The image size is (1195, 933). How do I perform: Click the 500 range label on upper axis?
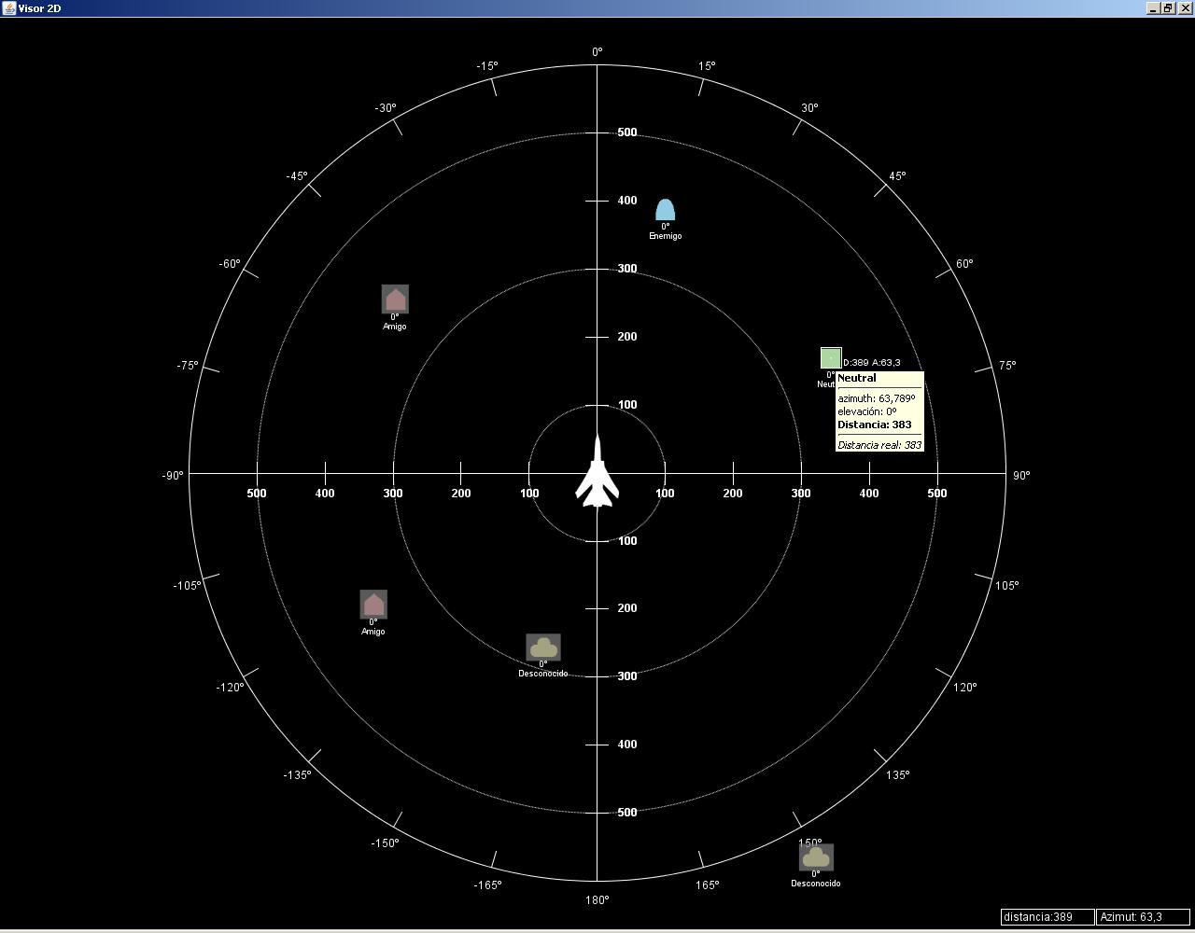click(627, 132)
